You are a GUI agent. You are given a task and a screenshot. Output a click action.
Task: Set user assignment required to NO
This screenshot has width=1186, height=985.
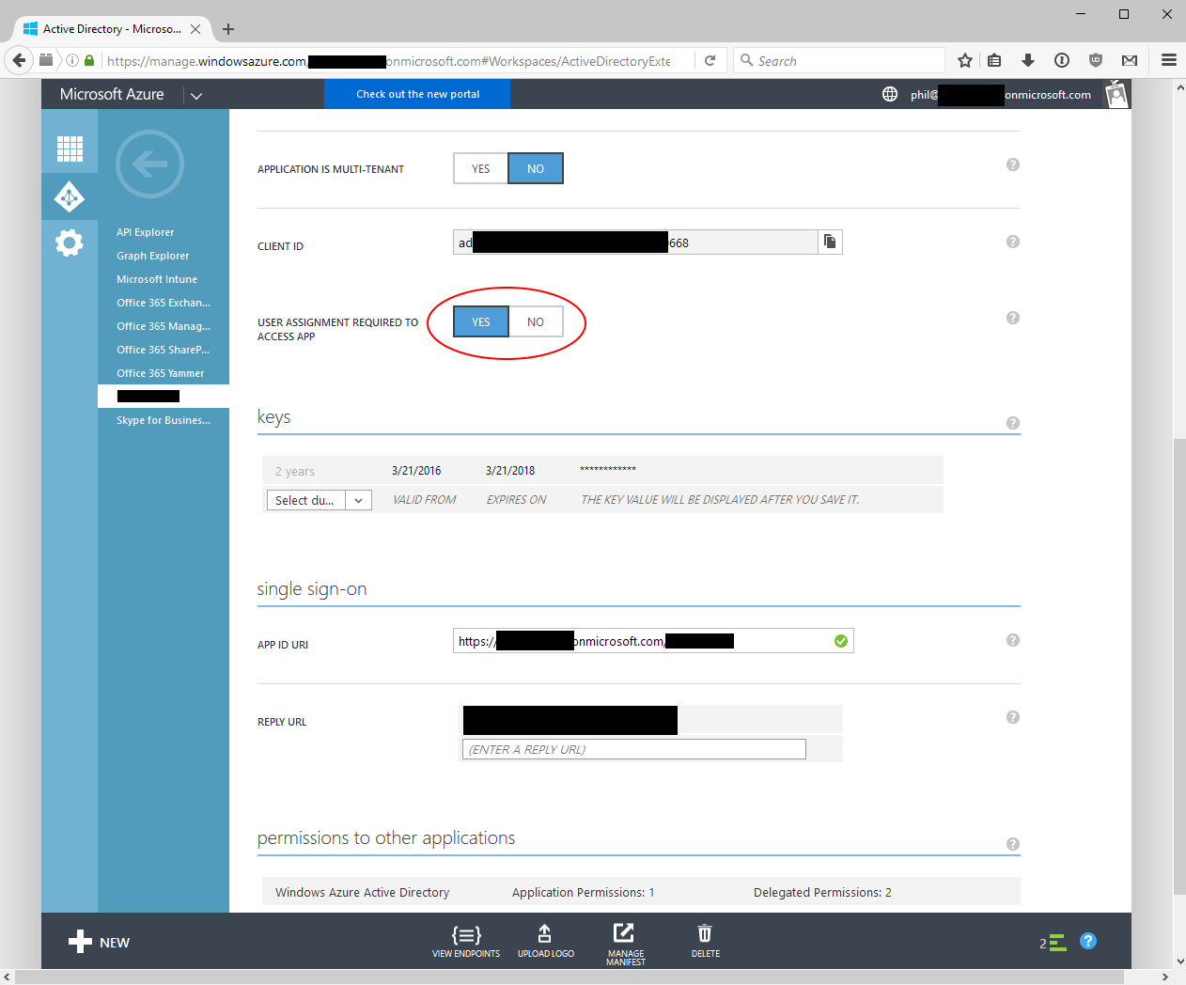(x=536, y=321)
